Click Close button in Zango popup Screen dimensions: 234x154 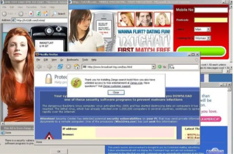click(116, 92)
